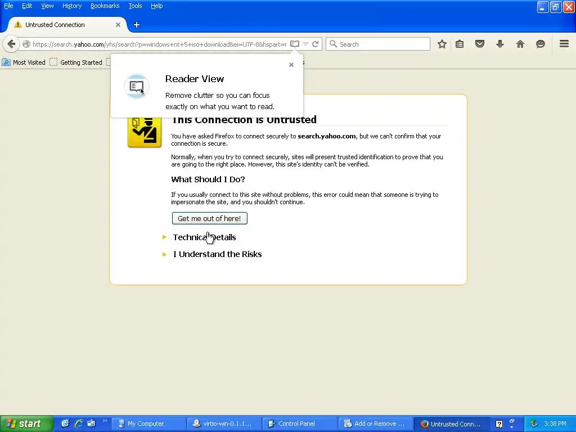
Task: Show your bookmarks list icon
Action: click(460, 44)
